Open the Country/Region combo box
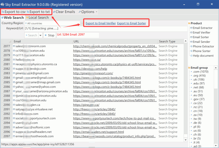This screenshot has height=148, width=219. tap(54, 23)
